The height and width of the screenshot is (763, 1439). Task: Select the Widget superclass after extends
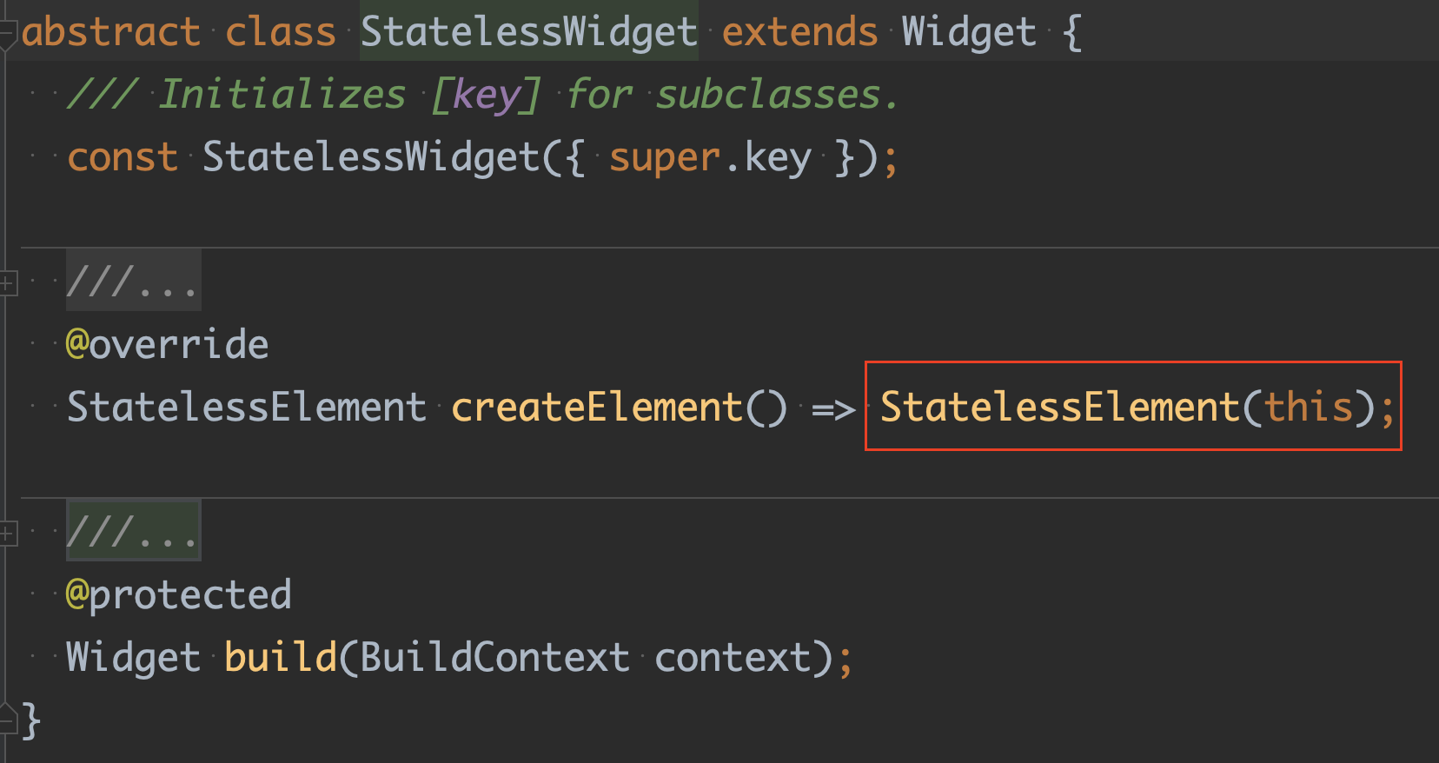[969, 32]
